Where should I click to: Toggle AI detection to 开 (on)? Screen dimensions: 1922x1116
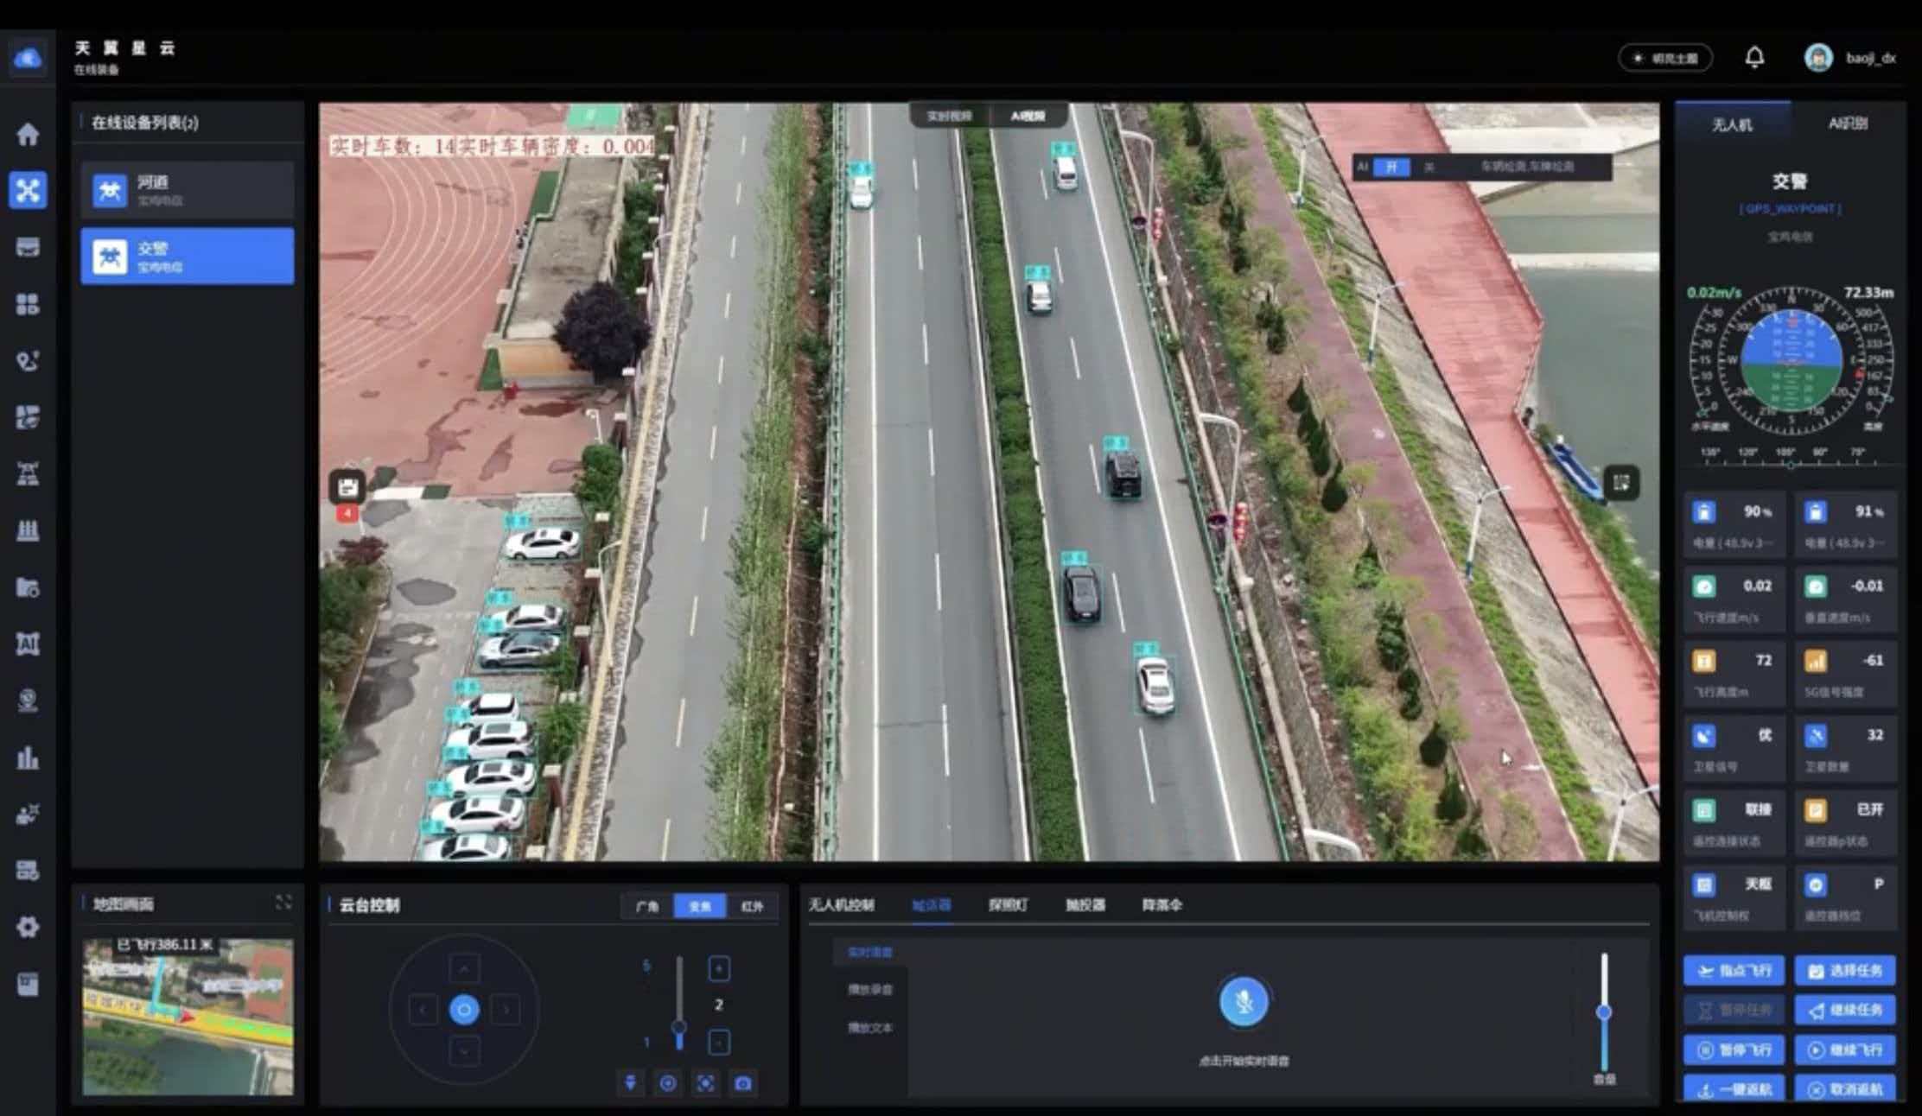1391,167
